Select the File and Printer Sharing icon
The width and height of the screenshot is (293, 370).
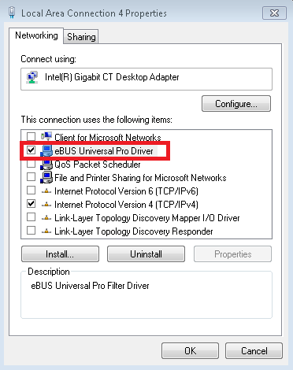click(x=46, y=178)
